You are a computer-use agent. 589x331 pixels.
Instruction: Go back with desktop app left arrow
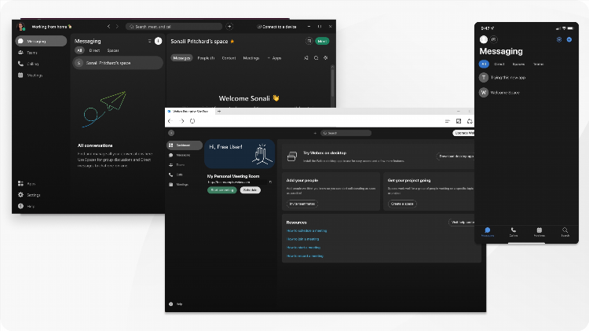click(x=108, y=26)
